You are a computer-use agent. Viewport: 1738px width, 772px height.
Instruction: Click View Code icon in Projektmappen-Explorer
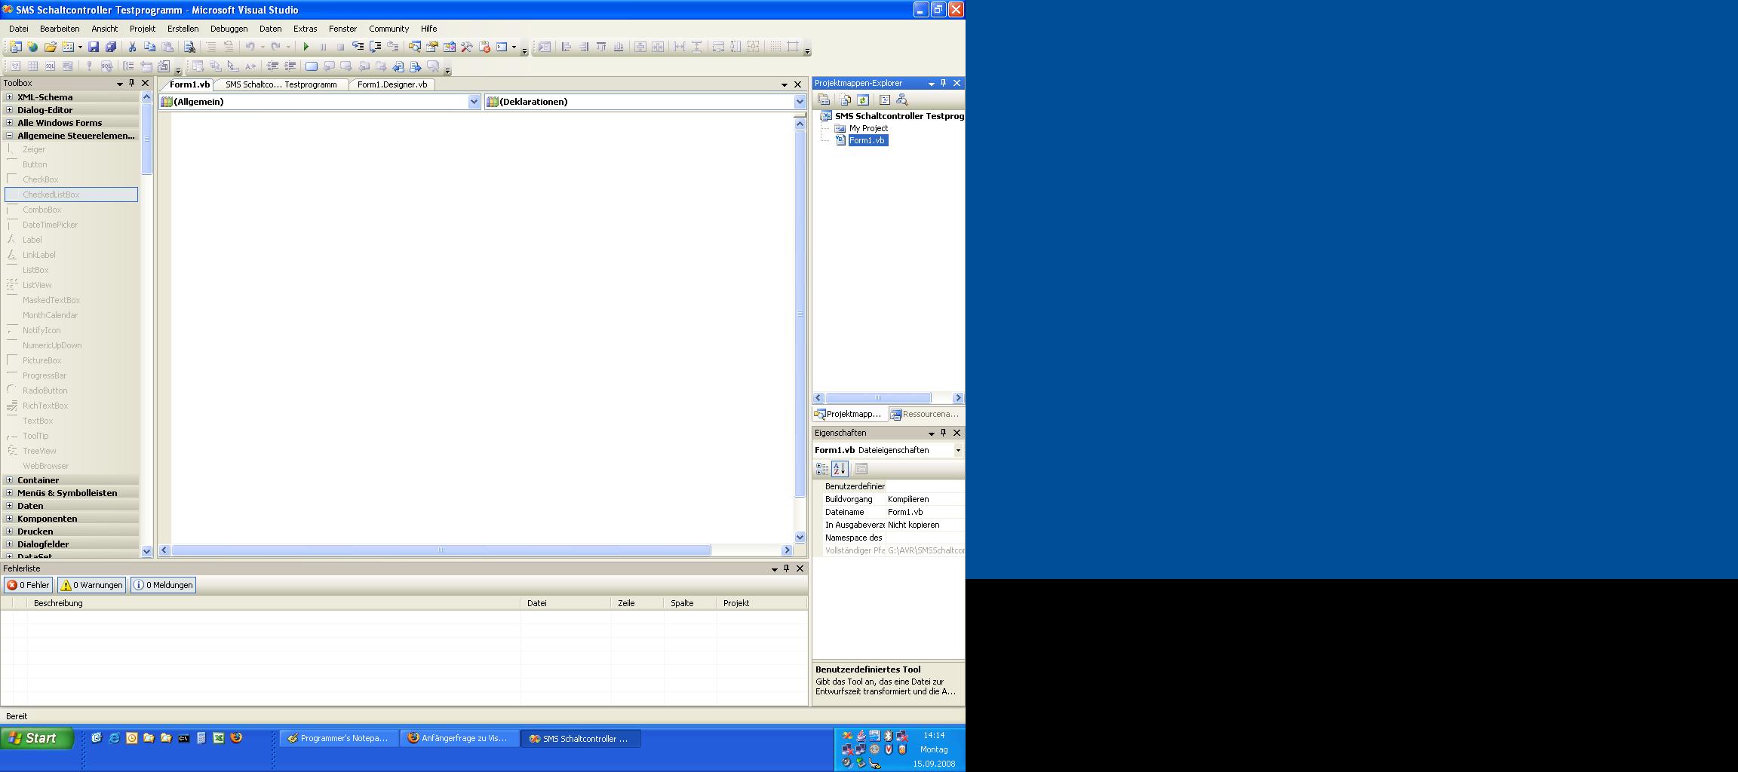point(885,100)
